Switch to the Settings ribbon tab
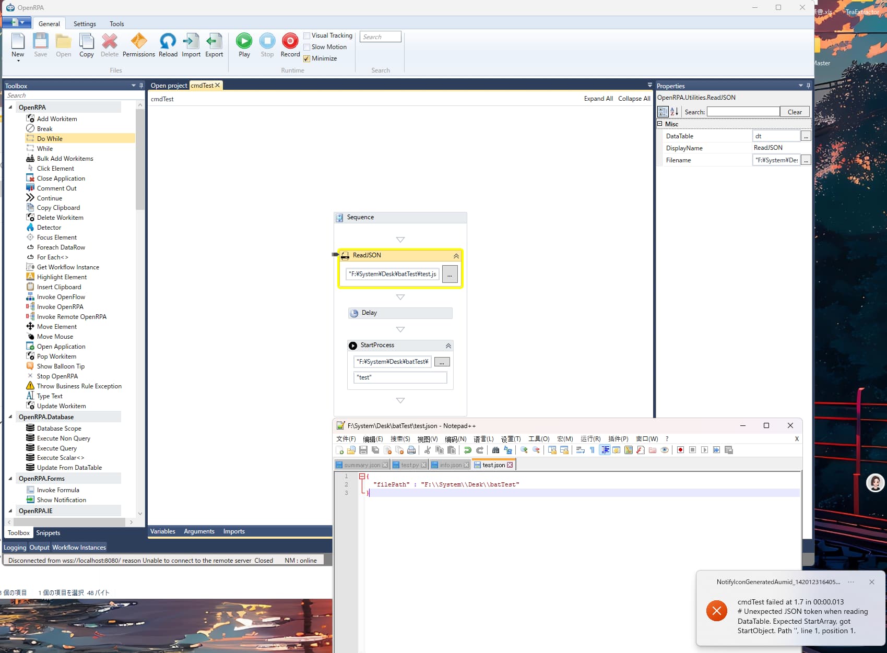887x653 pixels. pyautogui.click(x=85, y=24)
